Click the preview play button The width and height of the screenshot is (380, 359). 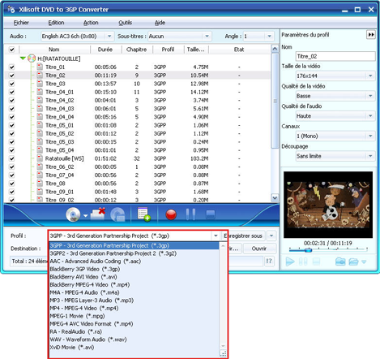coord(290,262)
